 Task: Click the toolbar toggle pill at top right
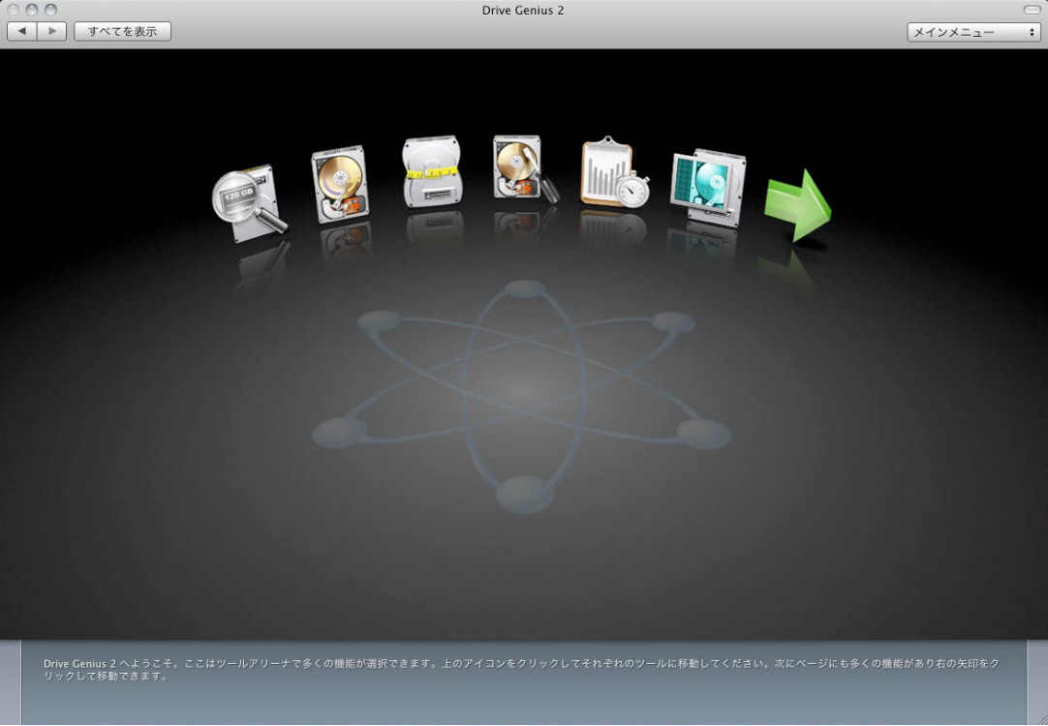[1032, 10]
